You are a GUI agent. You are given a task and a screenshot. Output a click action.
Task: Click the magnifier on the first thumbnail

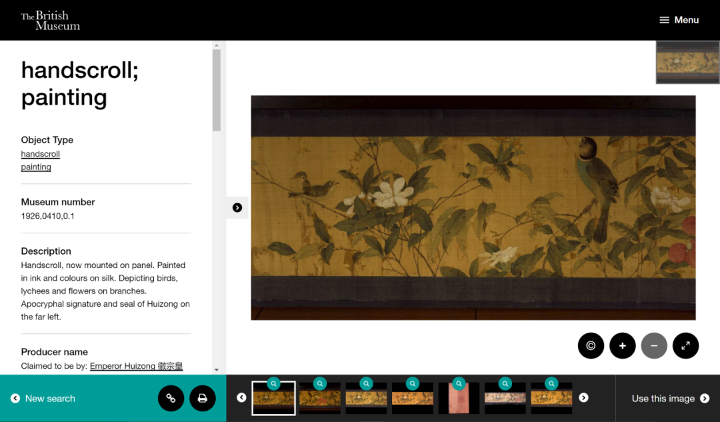tap(273, 384)
